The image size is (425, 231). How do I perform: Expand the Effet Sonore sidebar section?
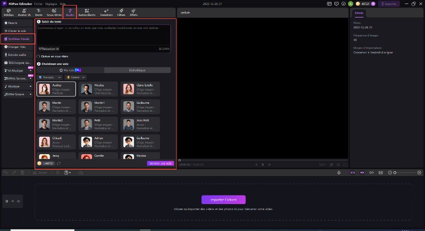(30, 94)
